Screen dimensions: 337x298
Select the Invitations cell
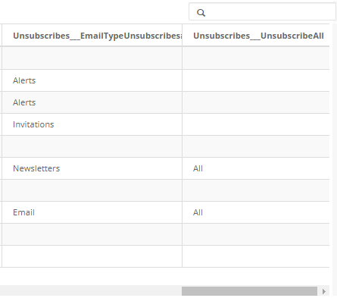92,124
